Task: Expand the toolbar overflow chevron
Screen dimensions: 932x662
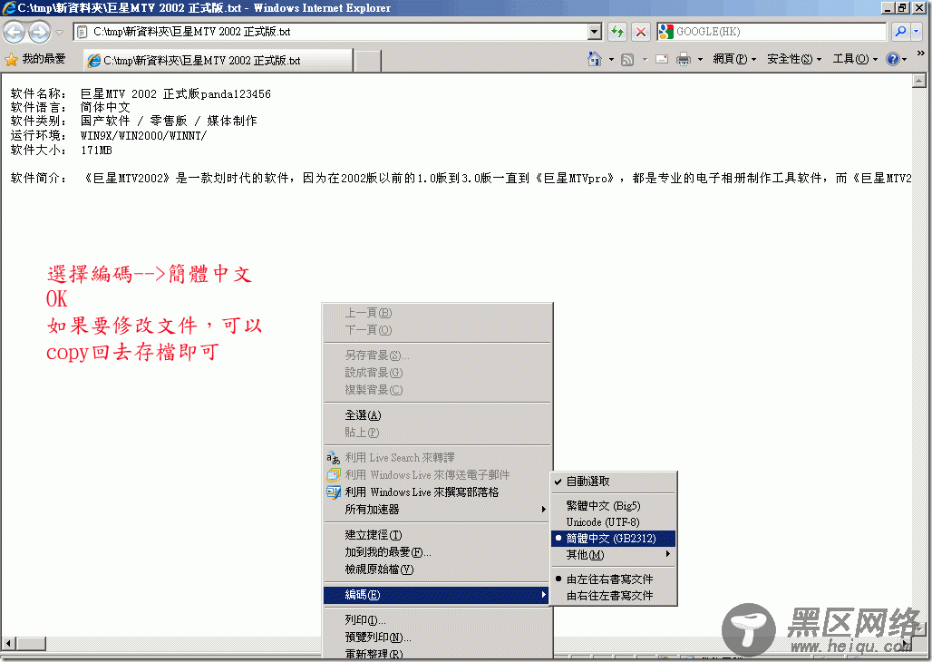Action: 921,54
